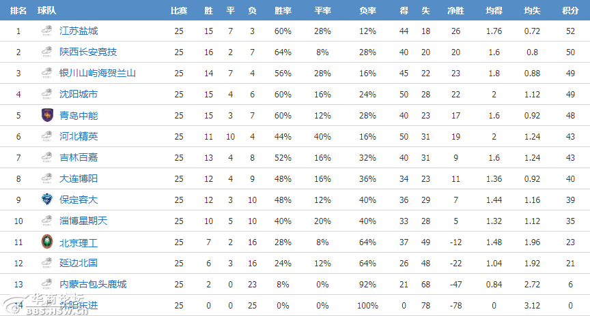This screenshot has width=590, height=316.
Task: Click the placeholder logo beside 河北精英
Action: coord(47,136)
